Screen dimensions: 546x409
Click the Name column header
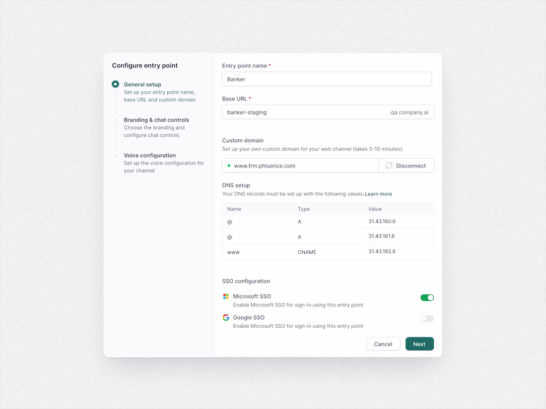click(234, 209)
